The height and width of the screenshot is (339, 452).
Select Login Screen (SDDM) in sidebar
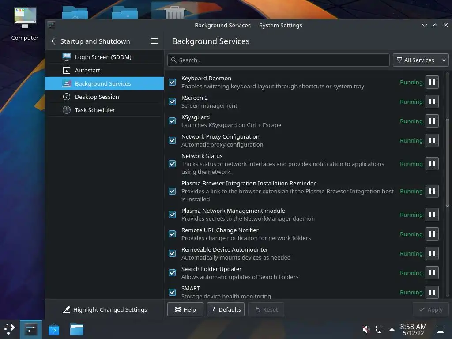pos(104,57)
